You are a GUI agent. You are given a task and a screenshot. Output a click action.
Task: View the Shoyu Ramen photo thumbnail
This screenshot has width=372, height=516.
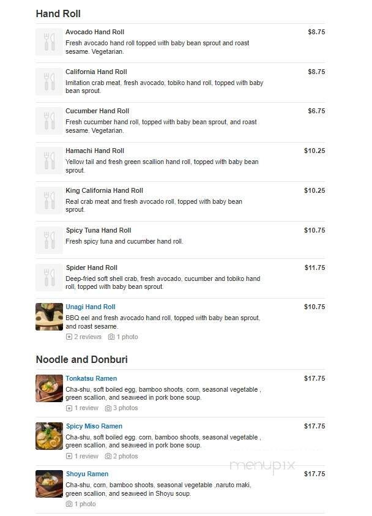point(49,484)
